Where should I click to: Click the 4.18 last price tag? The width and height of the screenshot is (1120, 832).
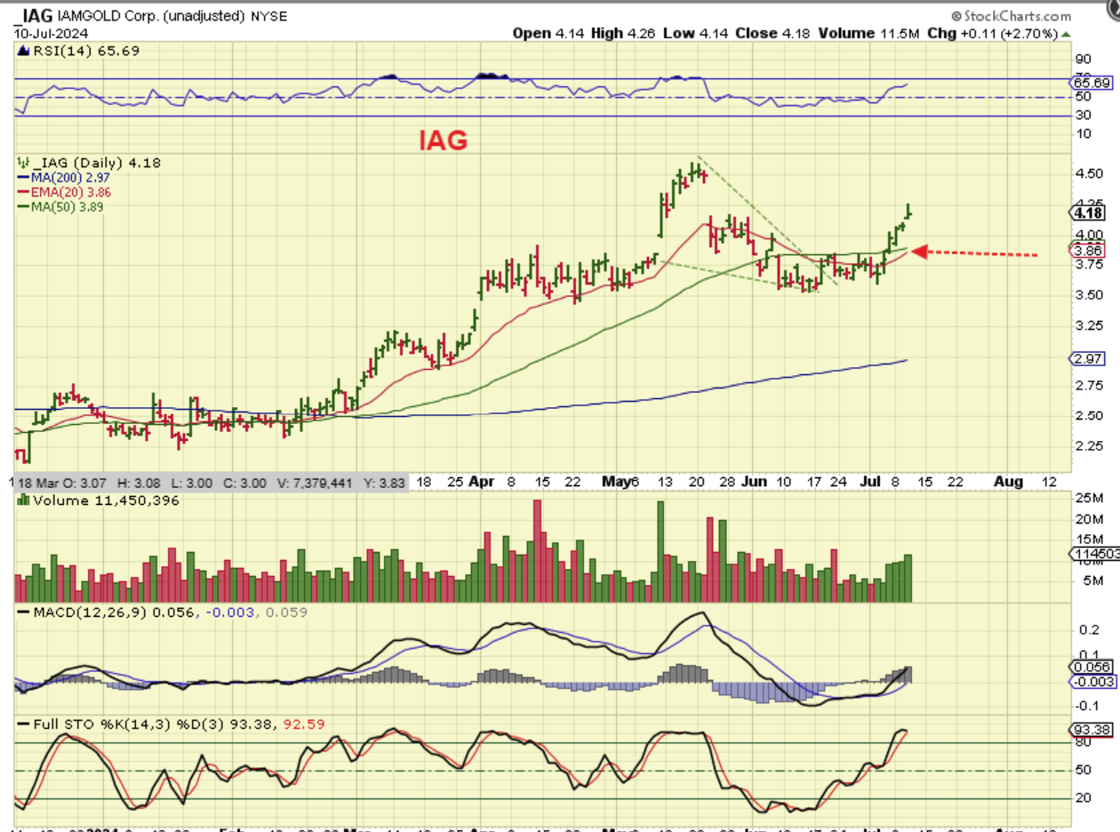(1089, 212)
